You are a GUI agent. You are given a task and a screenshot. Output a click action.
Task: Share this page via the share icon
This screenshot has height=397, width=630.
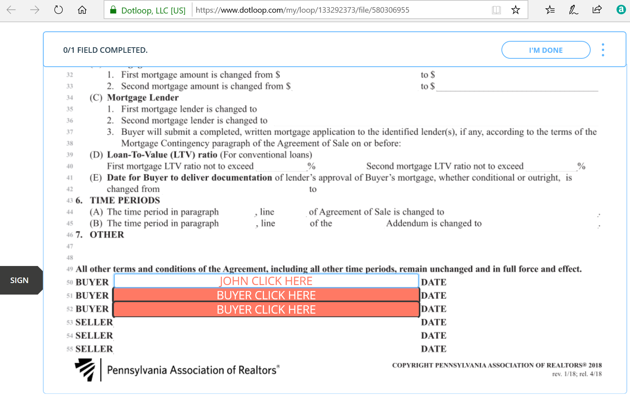pyautogui.click(x=597, y=10)
